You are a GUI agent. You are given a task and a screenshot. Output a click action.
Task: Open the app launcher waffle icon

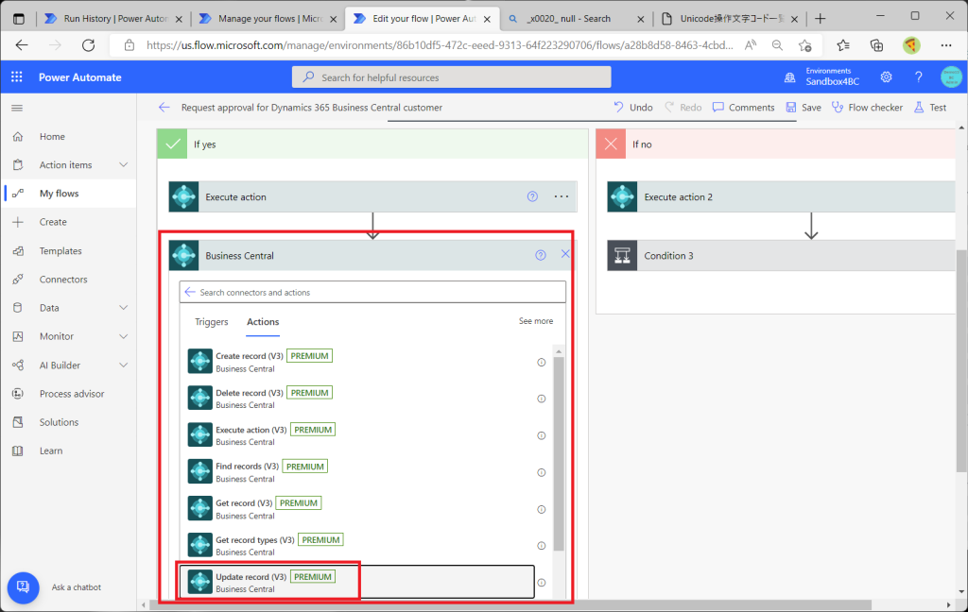pyautogui.click(x=17, y=77)
